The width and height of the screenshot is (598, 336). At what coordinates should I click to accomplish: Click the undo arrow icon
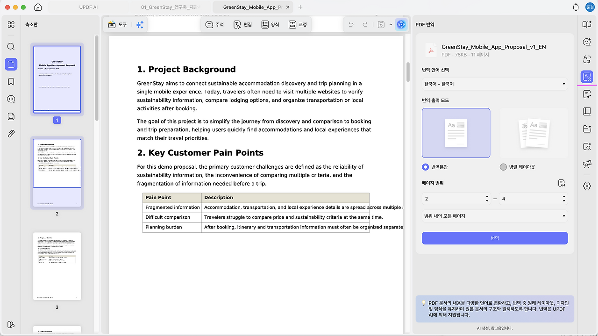[351, 24]
